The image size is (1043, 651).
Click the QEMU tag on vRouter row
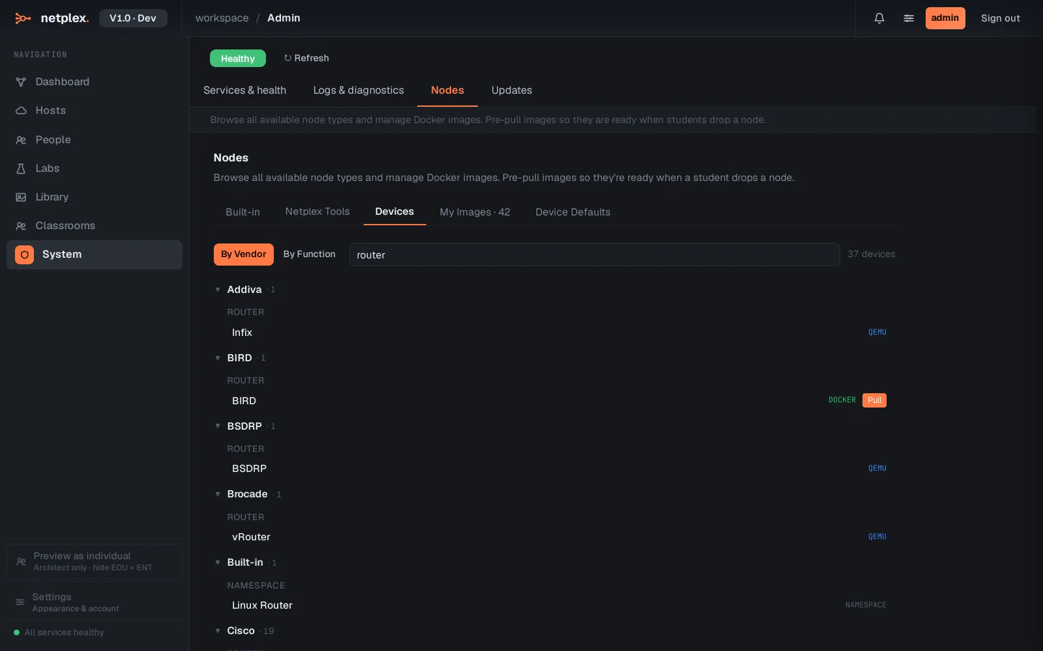coord(877,537)
